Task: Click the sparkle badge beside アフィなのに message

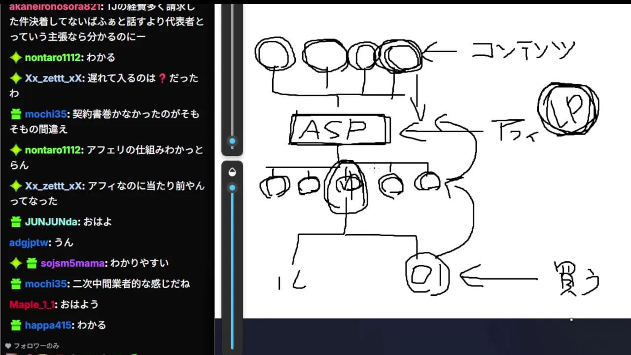Action: 16,186
